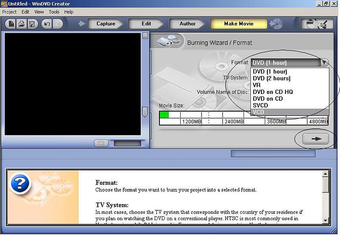The image size is (340, 235).
Task: Switch to the Edit step
Action: (x=146, y=24)
